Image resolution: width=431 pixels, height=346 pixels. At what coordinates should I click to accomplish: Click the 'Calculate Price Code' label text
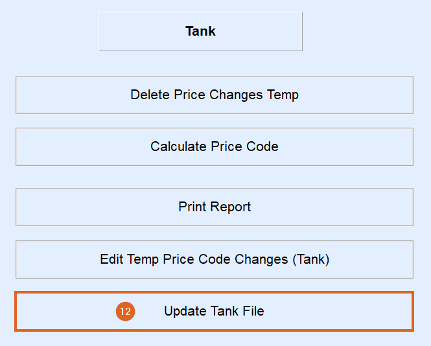pos(214,146)
